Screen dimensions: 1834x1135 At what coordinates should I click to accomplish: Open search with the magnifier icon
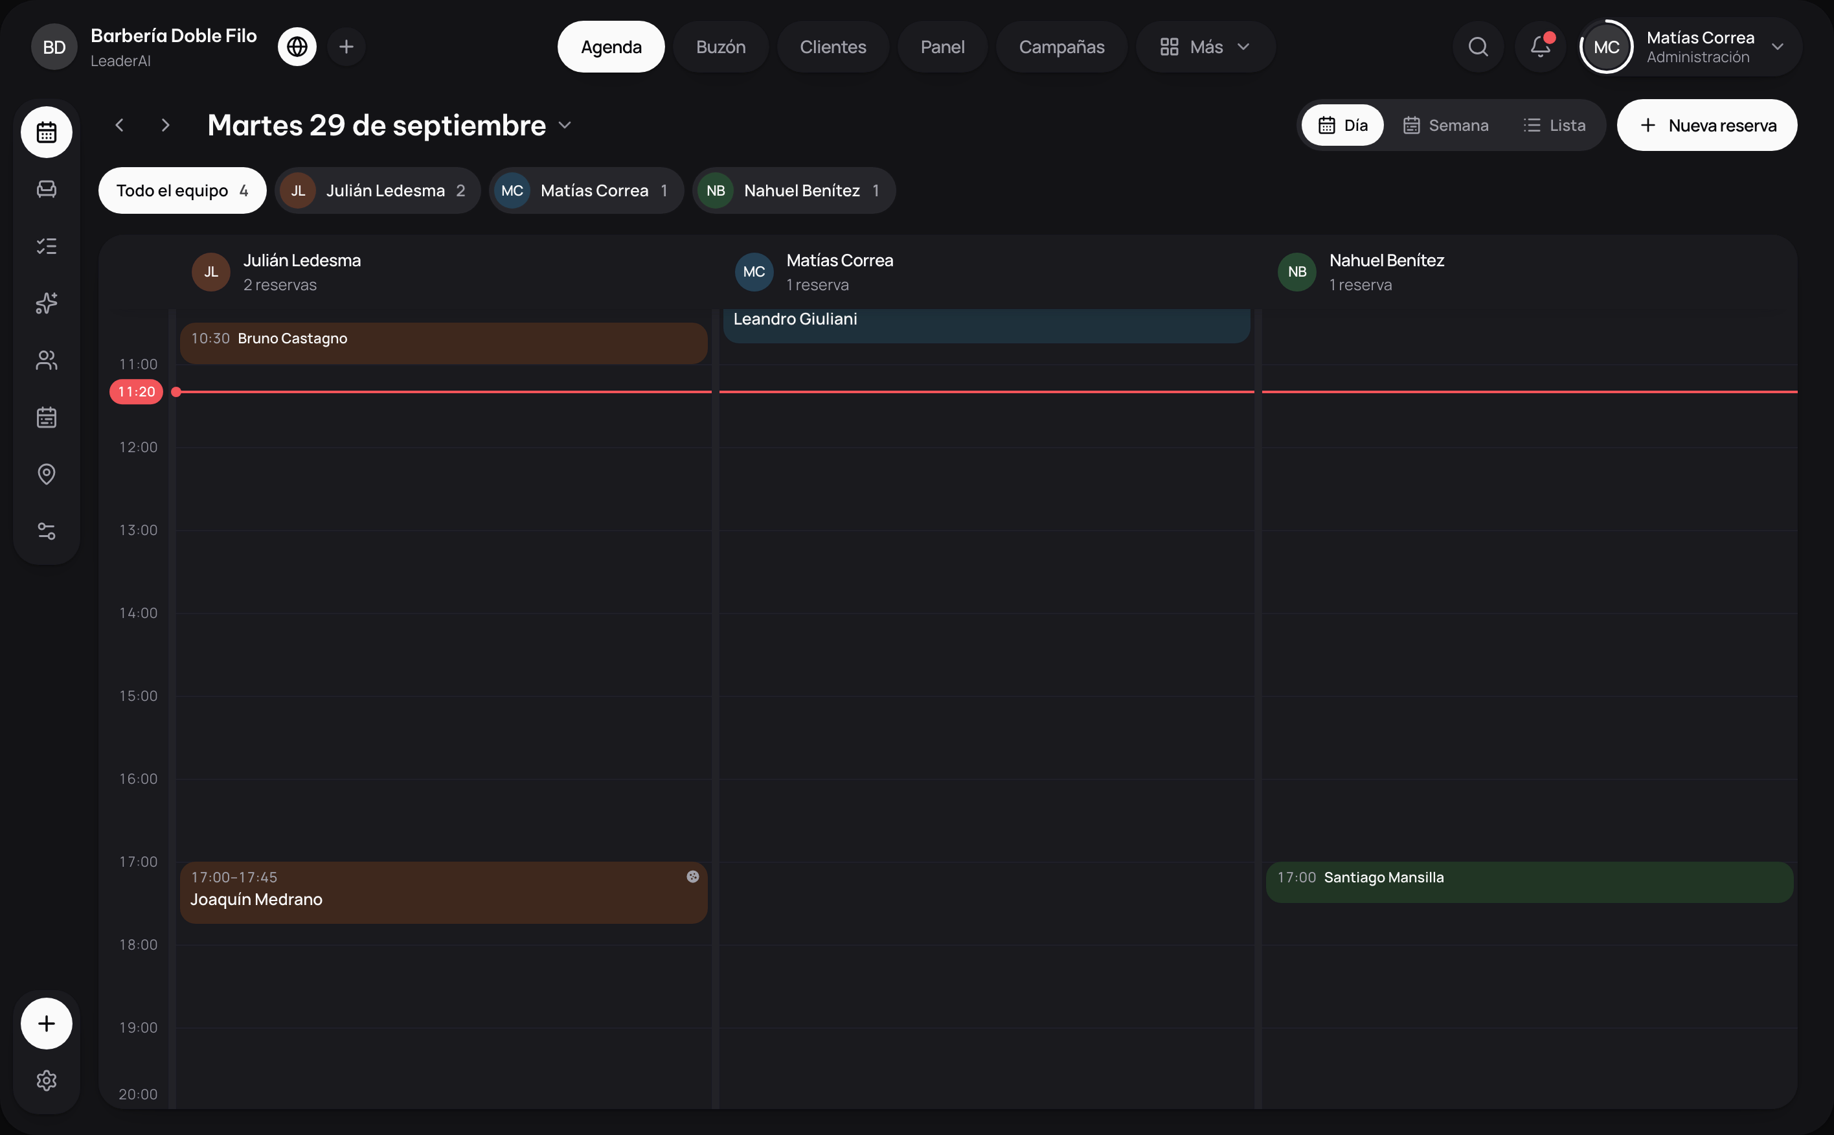coord(1478,47)
